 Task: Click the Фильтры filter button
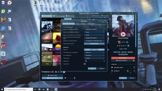[x=68, y=19]
